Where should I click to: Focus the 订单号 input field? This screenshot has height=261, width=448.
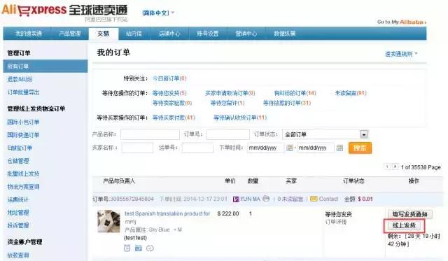click(228, 134)
